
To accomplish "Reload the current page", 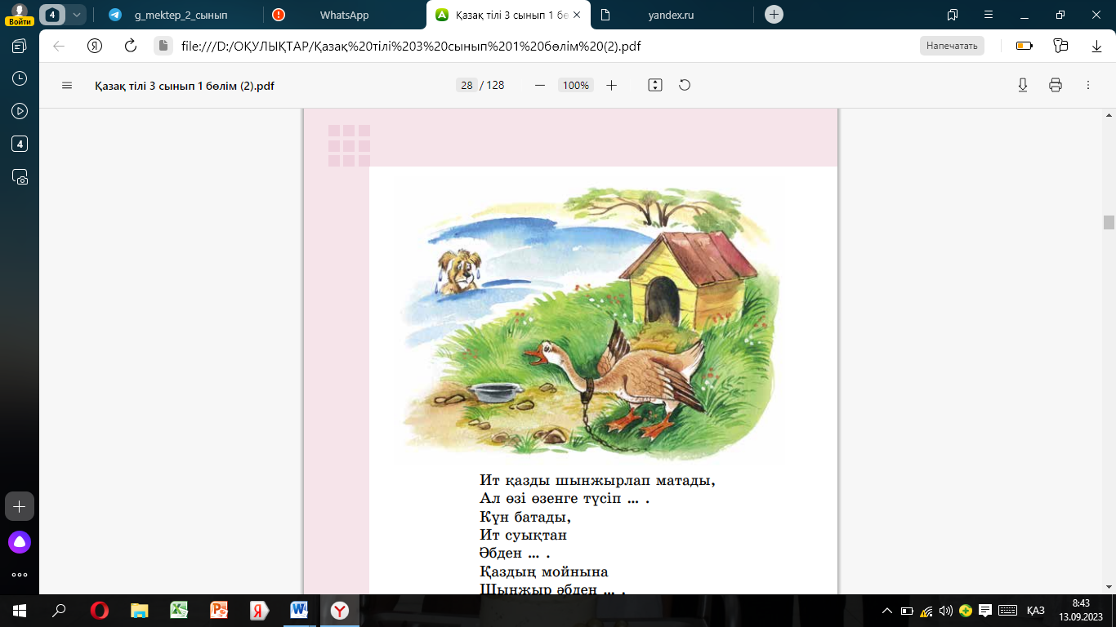I will point(130,46).
